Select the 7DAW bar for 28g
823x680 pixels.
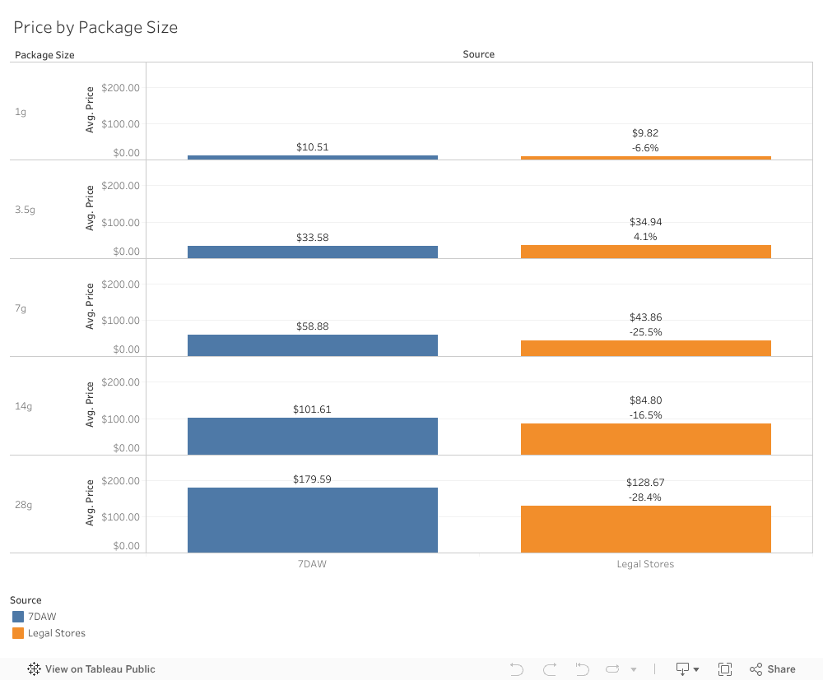coord(312,520)
